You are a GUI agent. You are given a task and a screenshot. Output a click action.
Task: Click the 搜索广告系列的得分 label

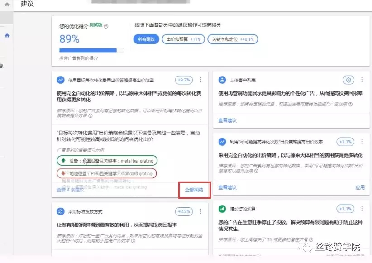78,58
